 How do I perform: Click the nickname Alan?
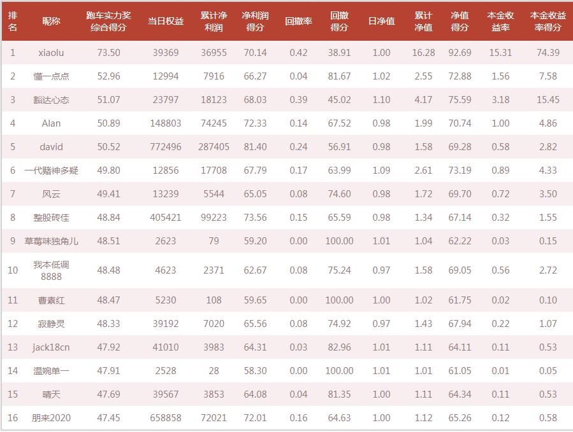point(51,123)
